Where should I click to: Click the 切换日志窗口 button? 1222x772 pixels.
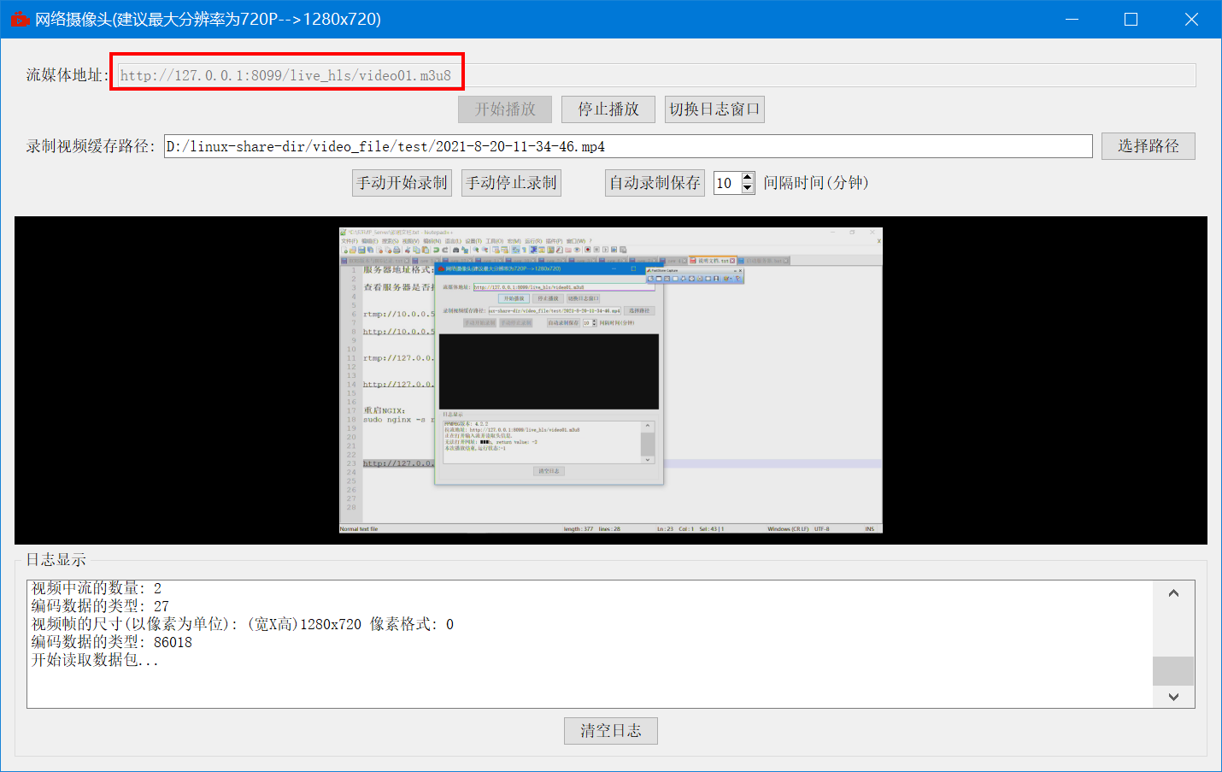tap(714, 109)
